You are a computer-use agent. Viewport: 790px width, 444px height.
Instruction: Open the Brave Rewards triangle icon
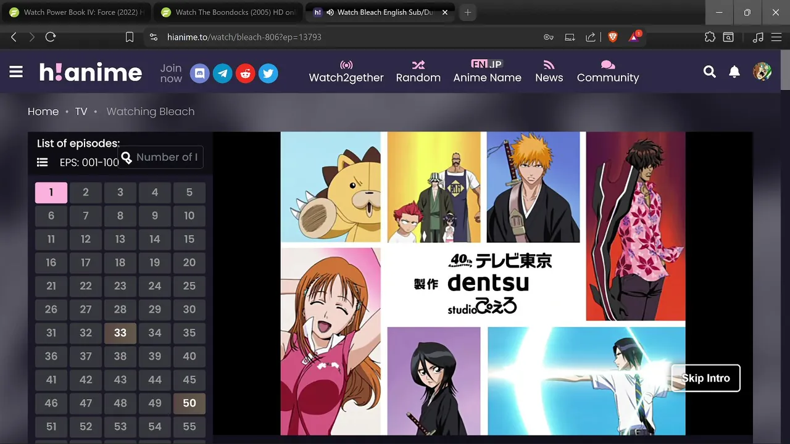pos(634,37)
